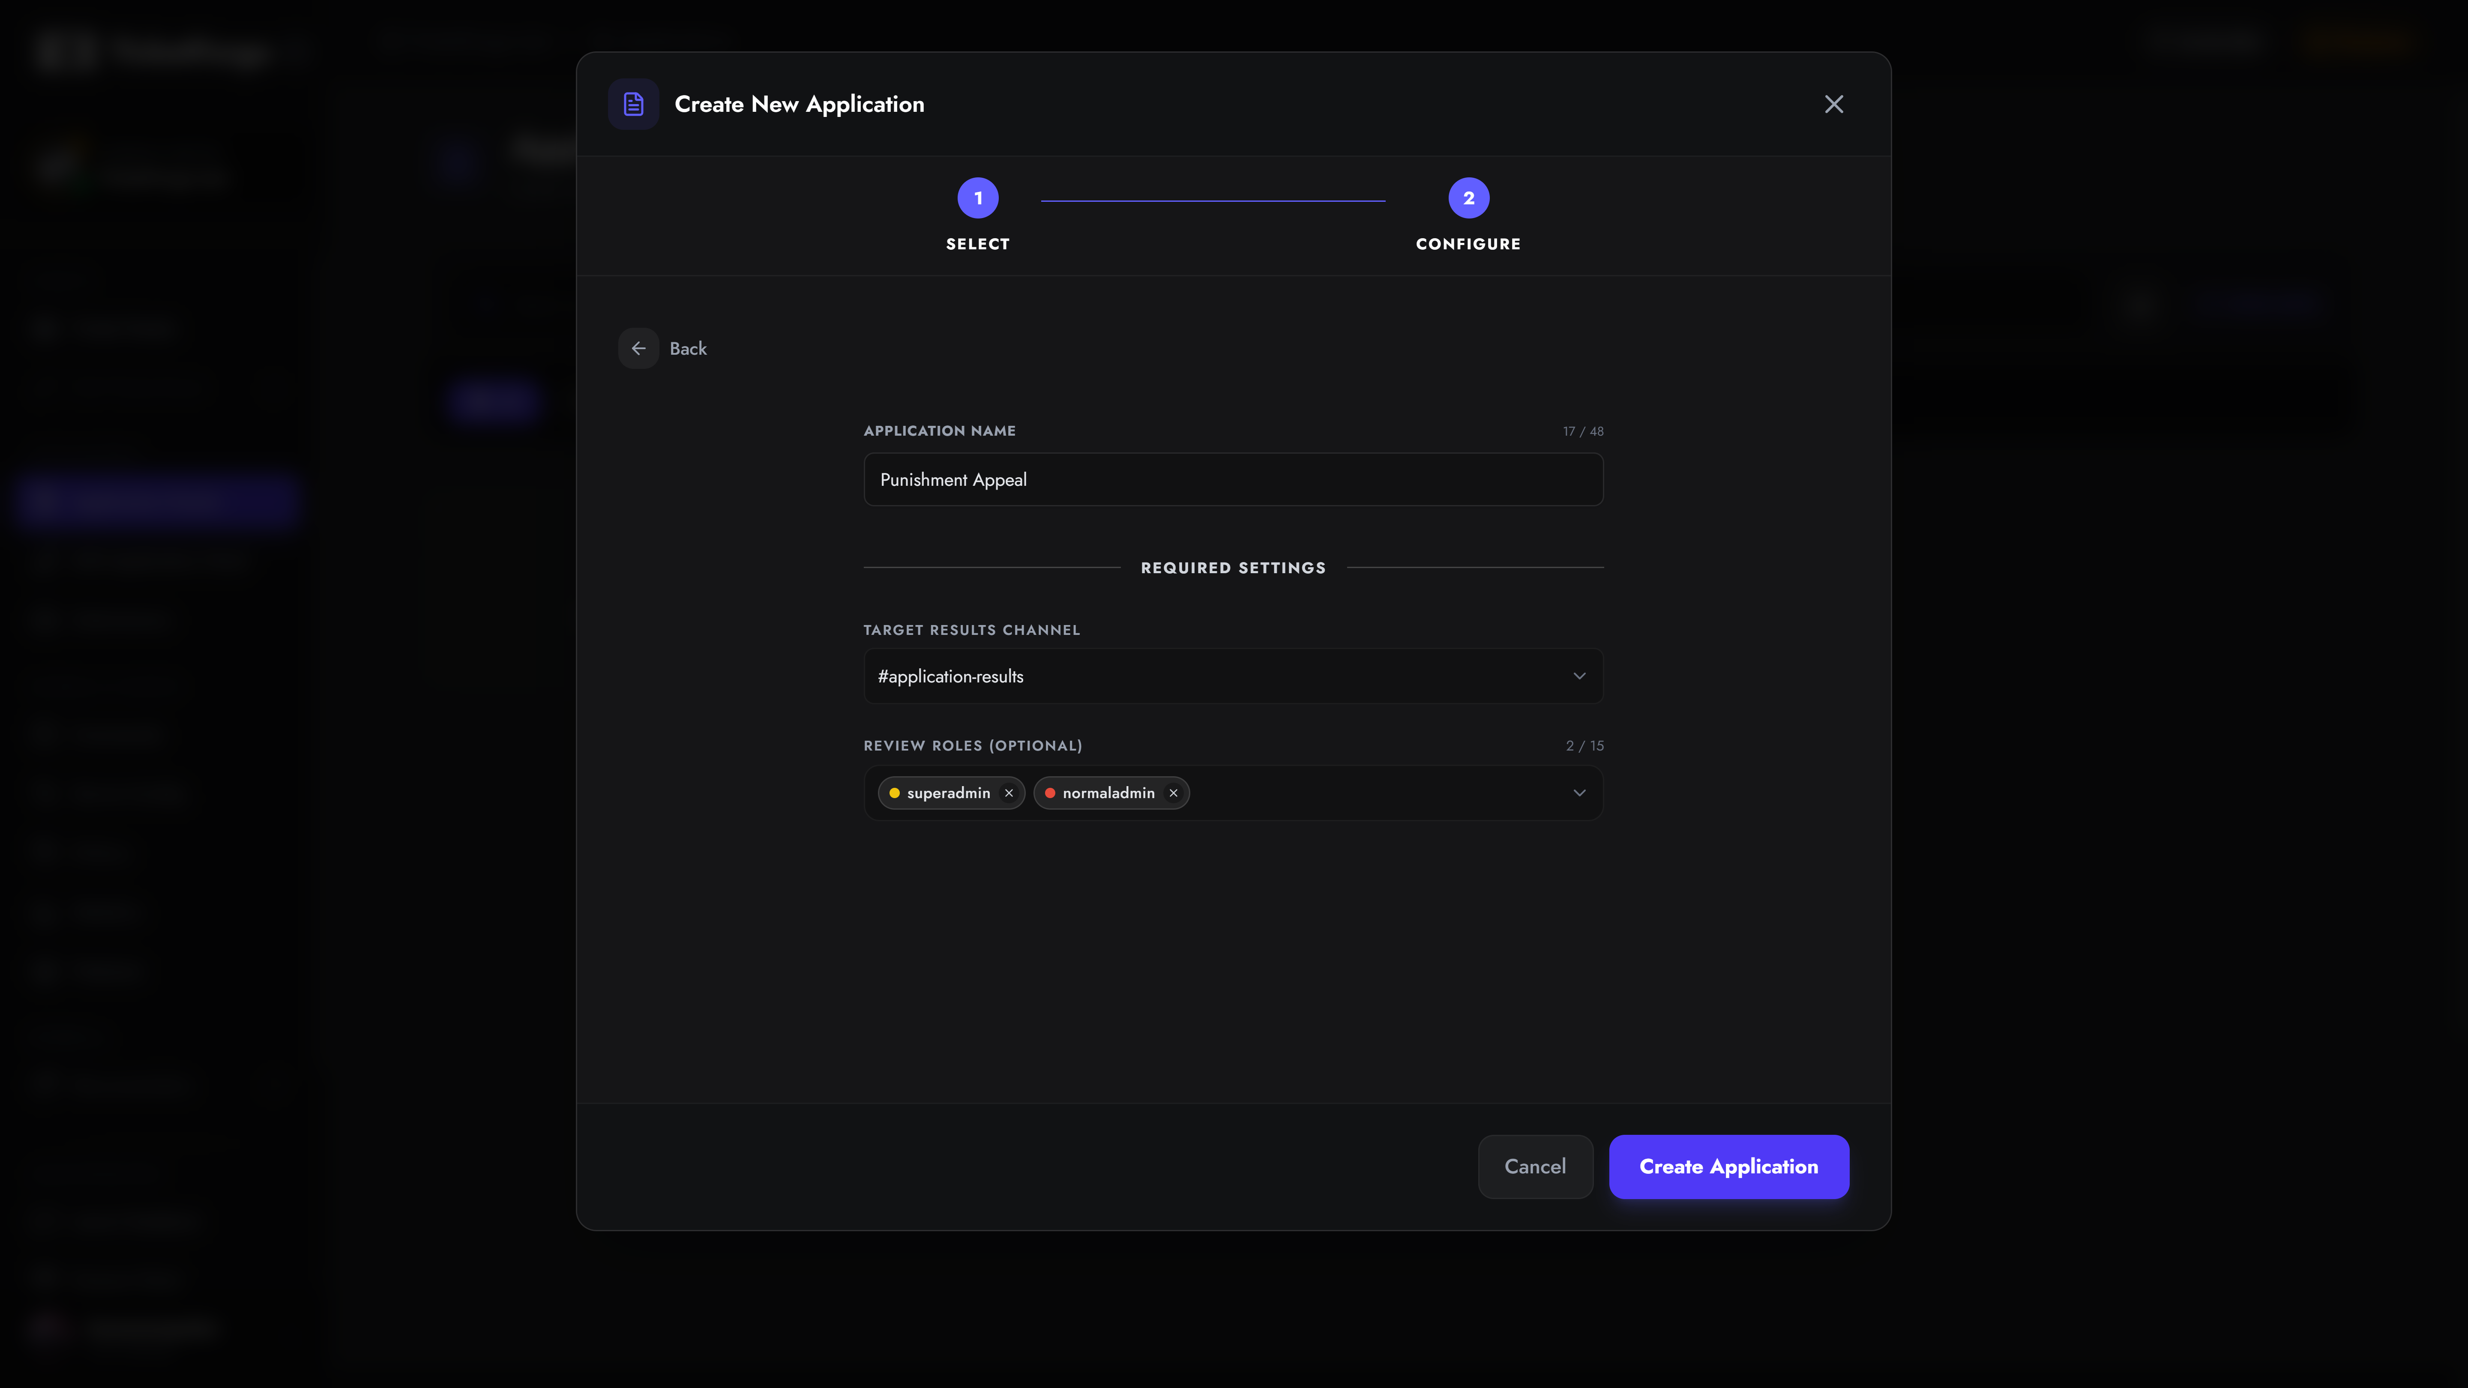
Task: Click the Back text link
Action: coord(688,349)
